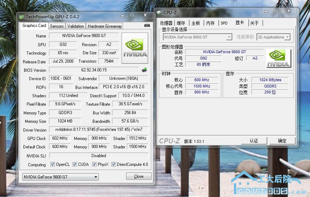This screenshot has height=197, width=310.
Task: Select the 显卡 tab in CPU-Z
Action: click(240, 22)
